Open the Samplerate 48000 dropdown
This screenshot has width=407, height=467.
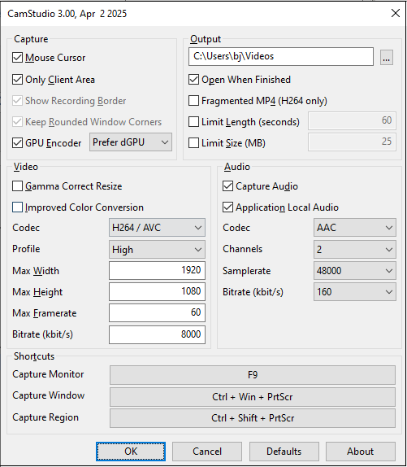pyautogui.click(x=355, y=270)
